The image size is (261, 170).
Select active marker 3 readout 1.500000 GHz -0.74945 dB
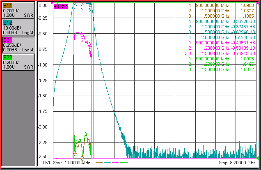tap(220, 53)
